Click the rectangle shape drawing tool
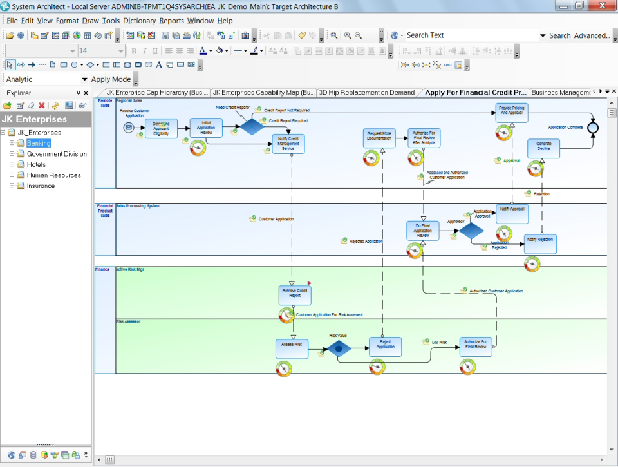The height and width of the screenshot is (467, 618). click(62, 64)
